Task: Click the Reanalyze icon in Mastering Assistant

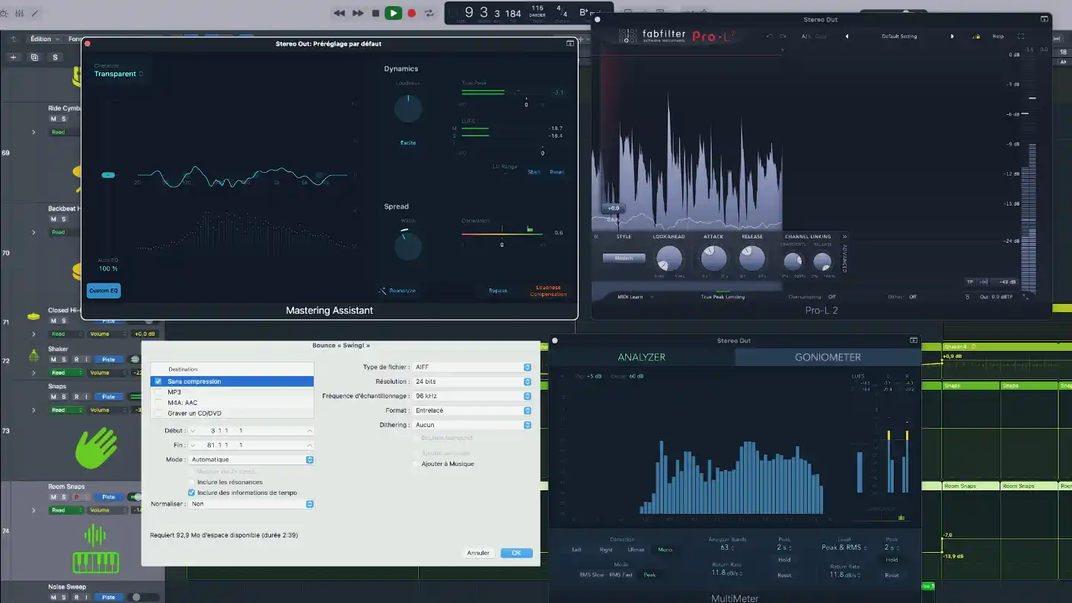Action: tap(383, 290)
